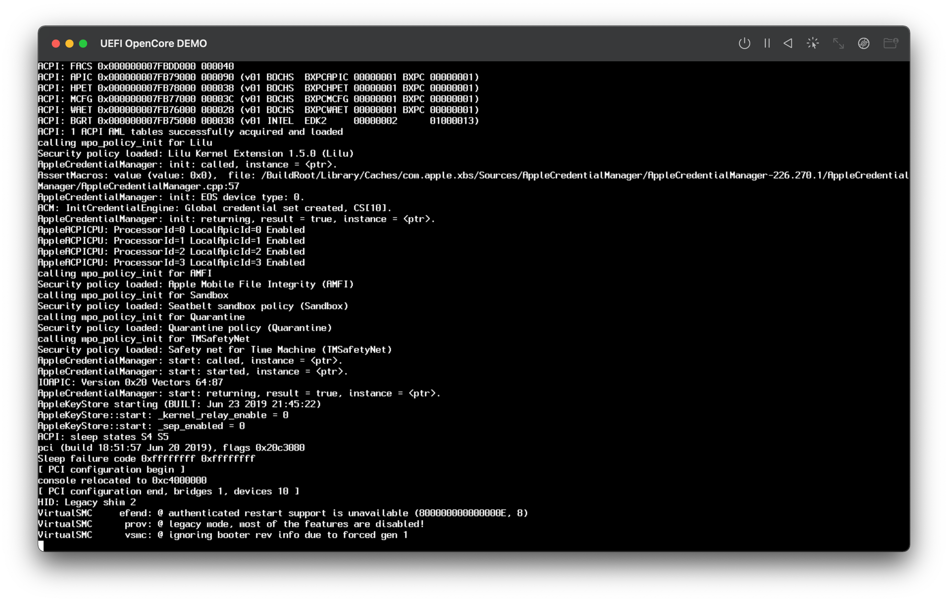Close the UEFI OpenCore DEMO window

point(56,43)
